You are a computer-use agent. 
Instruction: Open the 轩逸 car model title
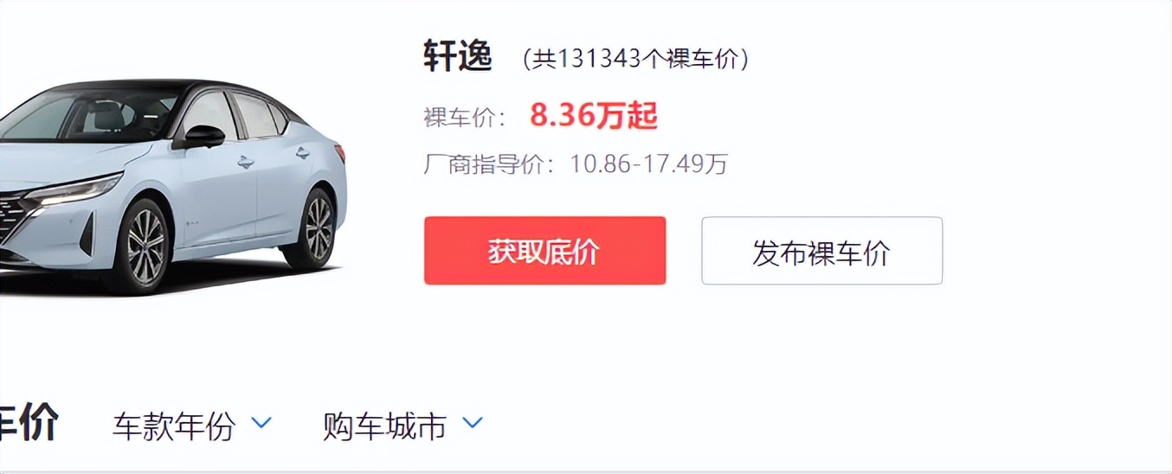[x=458, y=57]
